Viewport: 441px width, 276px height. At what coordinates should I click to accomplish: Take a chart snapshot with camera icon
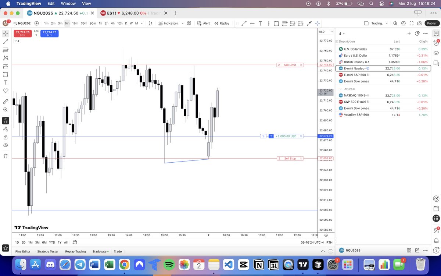(420, 23)
